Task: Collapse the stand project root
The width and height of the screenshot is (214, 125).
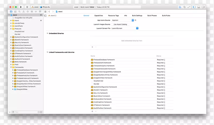Action: pos(9,15)
